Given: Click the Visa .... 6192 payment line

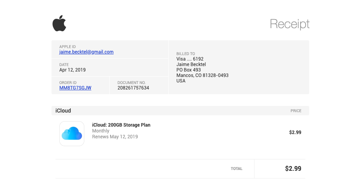Looking at the screenshot, I should click(x=190, y=59).
